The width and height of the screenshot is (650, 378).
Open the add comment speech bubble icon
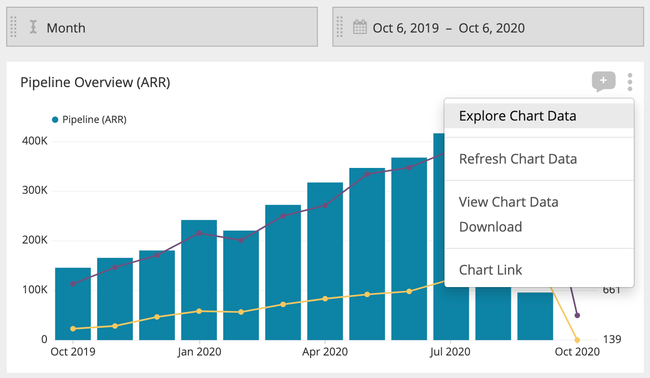604,81
